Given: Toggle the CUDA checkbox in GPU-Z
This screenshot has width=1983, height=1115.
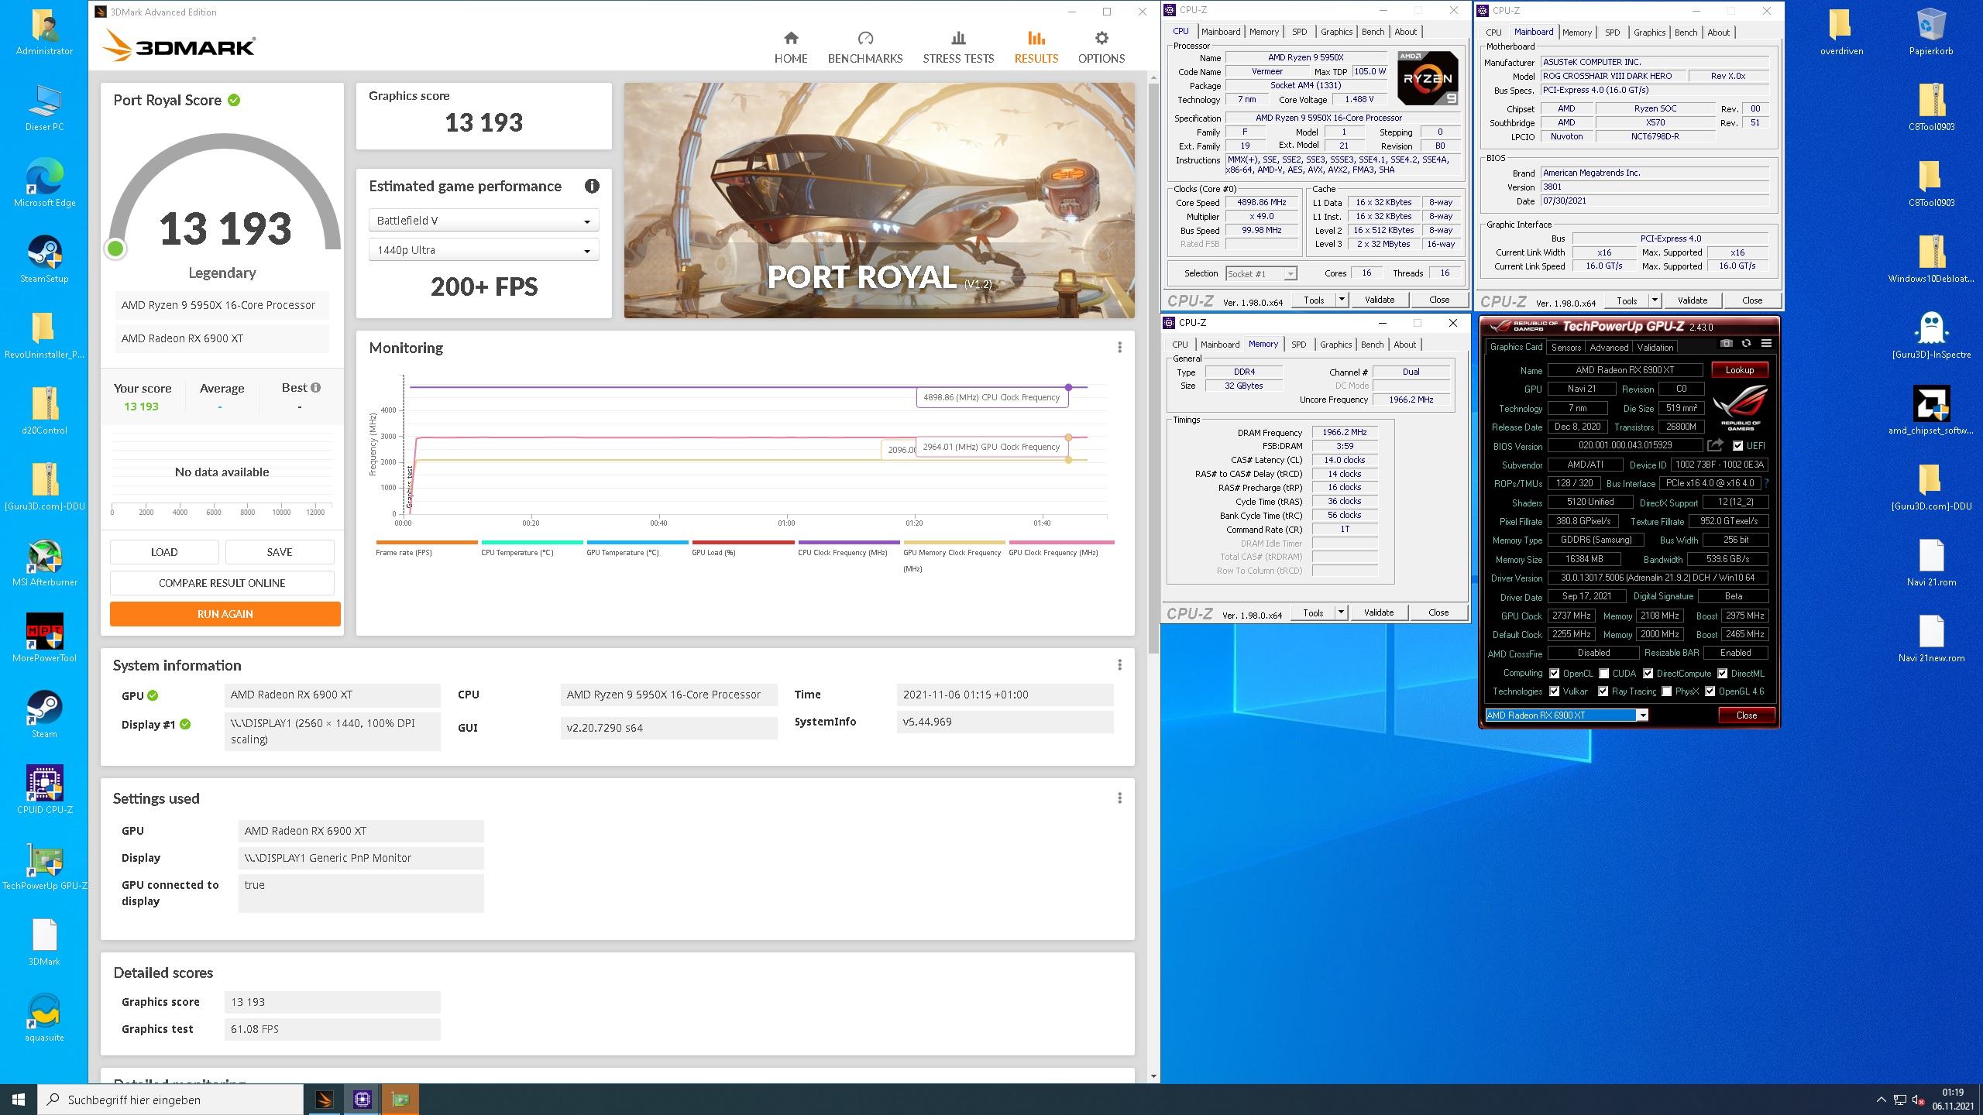Looking at the screenshot, I should pyautogui.click(x=1603, y=674).
